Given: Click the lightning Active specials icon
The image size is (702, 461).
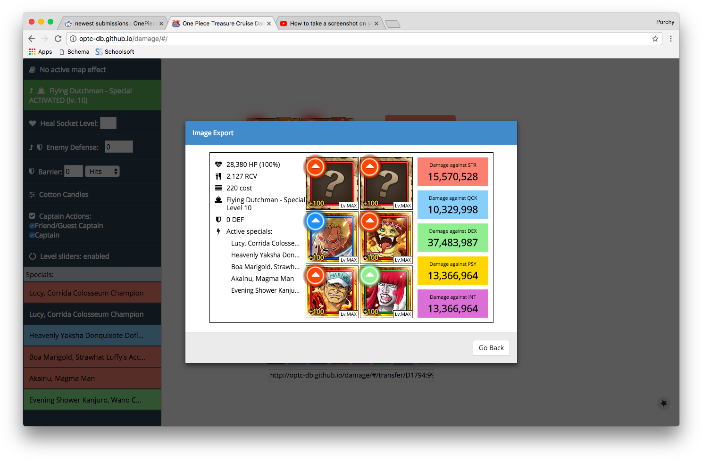Looking at the screenshot, I should click(218, 231).
